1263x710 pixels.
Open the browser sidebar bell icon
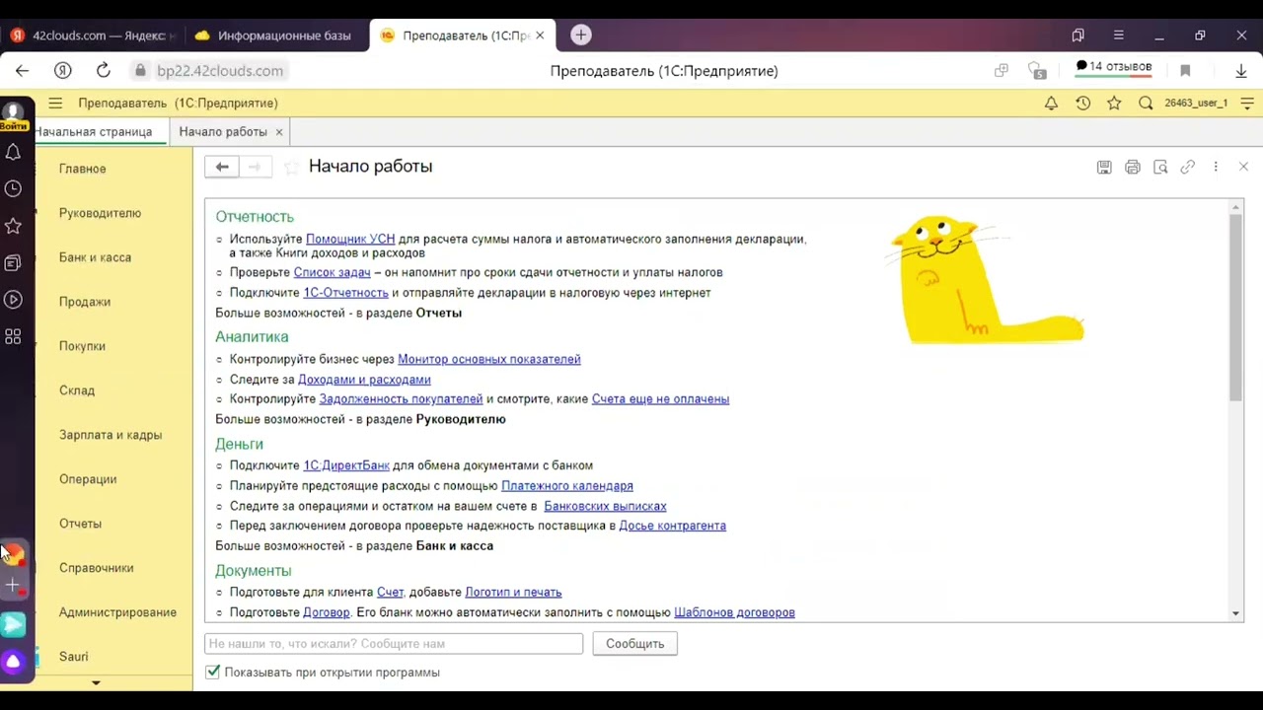(13, 152)
